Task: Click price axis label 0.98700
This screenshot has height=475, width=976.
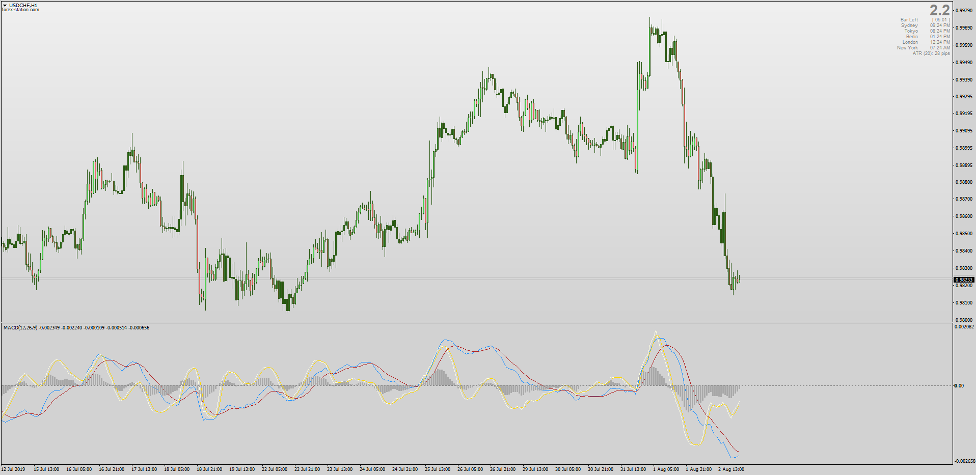Action: pos(965,199)
